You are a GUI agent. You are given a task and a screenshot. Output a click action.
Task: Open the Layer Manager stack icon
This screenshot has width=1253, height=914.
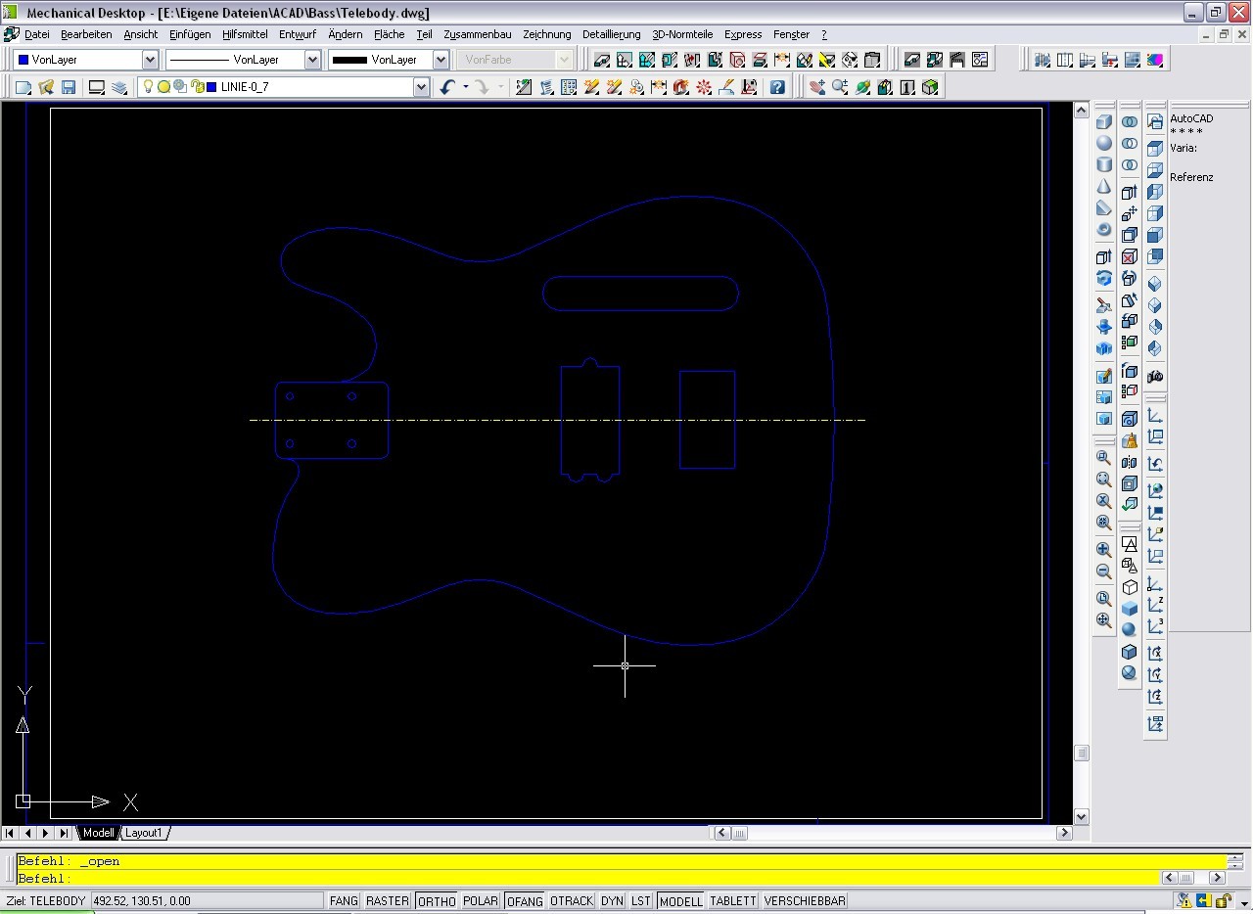pyautogui.click(x=119, y=87)
